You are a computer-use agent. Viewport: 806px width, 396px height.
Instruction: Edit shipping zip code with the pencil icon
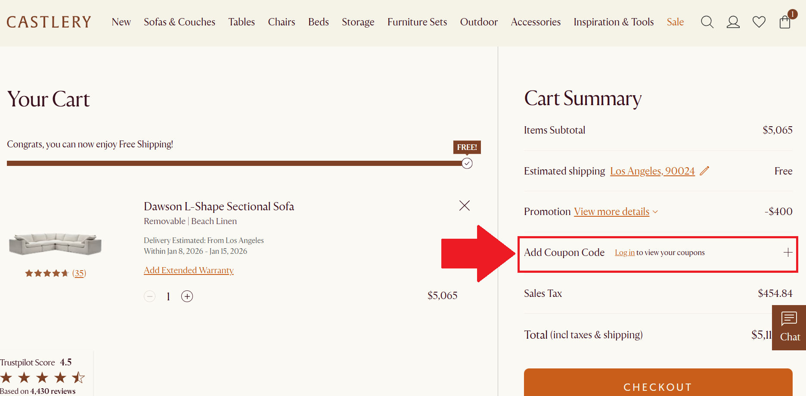click(705, 171)
